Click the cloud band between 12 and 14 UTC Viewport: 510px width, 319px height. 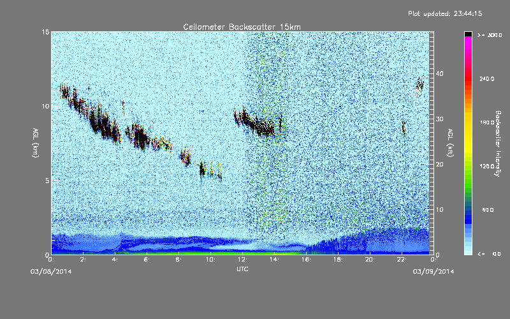coord(254,123)
